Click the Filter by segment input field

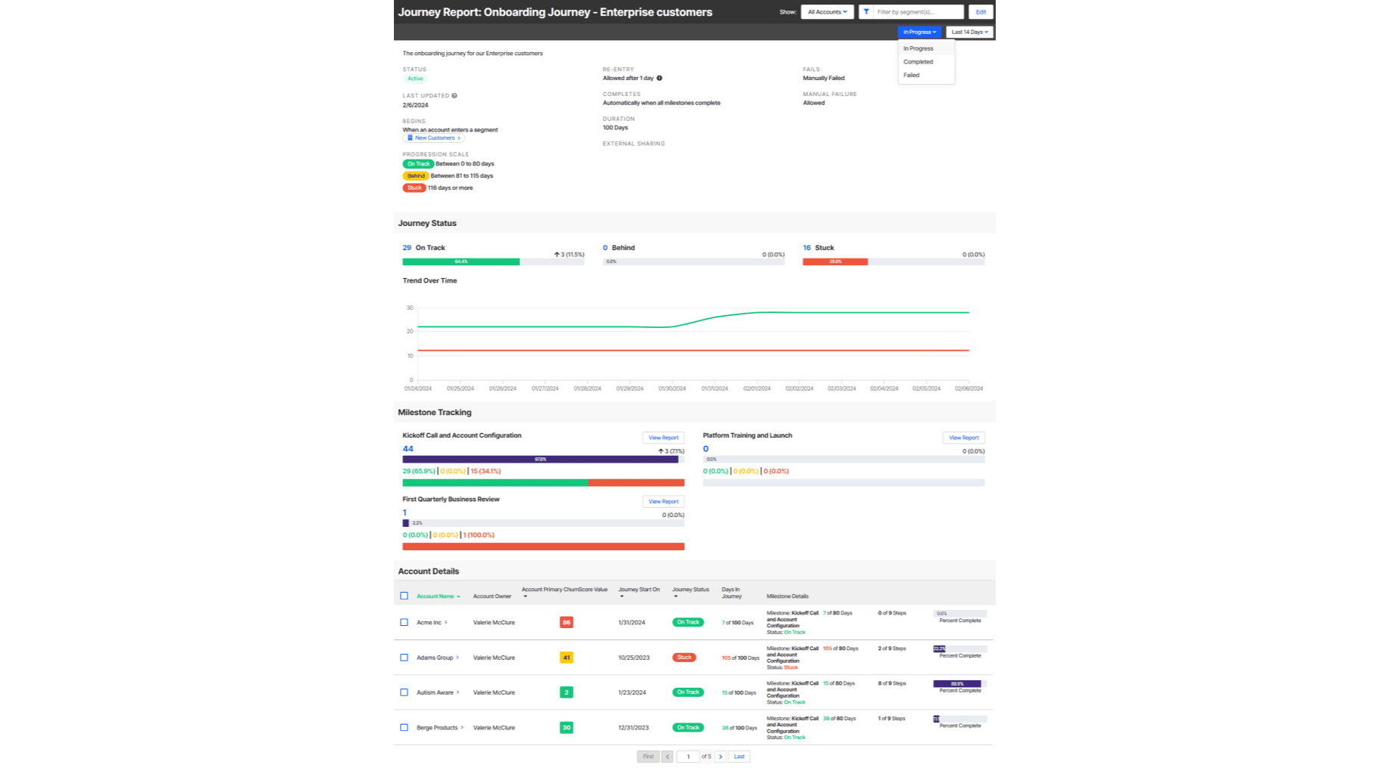tap(919, 12)
